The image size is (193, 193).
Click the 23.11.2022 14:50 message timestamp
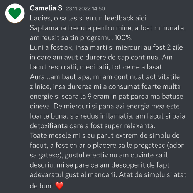85,8
